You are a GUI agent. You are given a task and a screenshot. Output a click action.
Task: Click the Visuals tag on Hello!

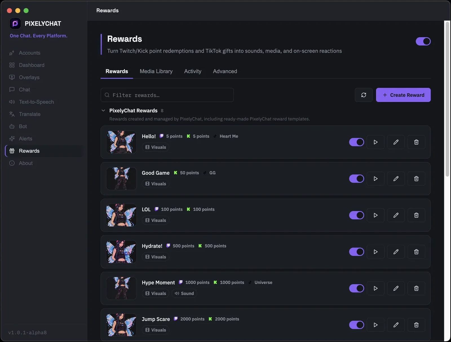click(156, 147)
